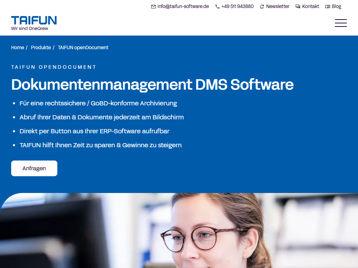Go to the Kontakt page
The height and width of the screenshot is (268, 358).
(x=310, y=6)
